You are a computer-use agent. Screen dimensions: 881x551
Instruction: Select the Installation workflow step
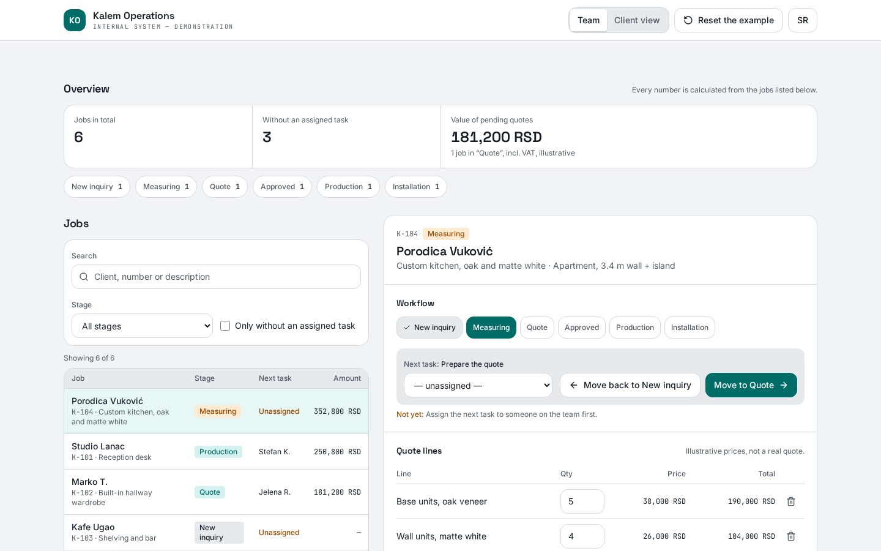pos(690,328)
